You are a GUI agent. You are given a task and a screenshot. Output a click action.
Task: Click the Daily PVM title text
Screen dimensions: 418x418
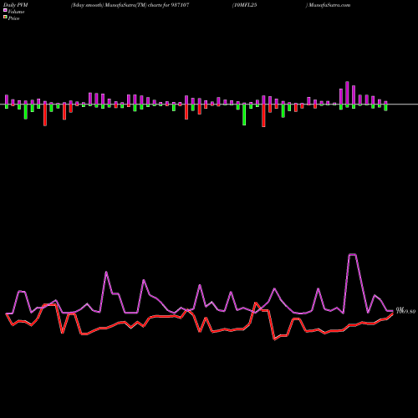pos(16,5)
